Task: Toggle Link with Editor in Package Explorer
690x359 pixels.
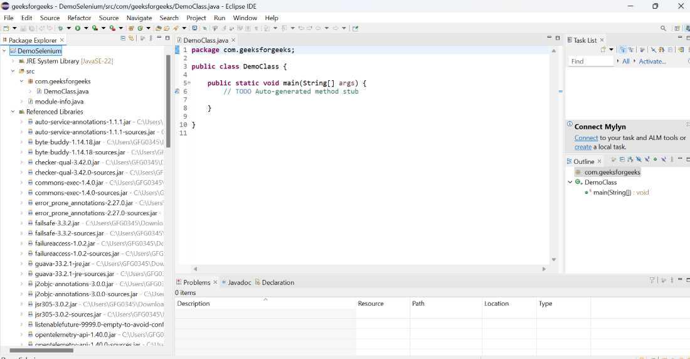Action: [131, 38]
